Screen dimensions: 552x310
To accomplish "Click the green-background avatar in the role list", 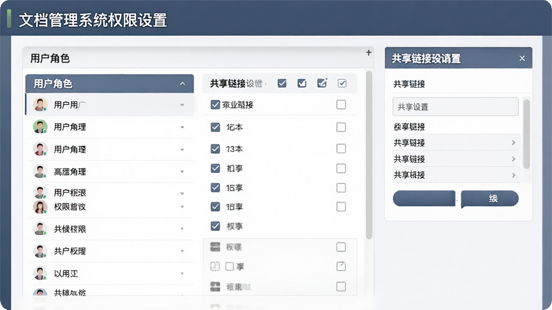I will tap(40, 126).
